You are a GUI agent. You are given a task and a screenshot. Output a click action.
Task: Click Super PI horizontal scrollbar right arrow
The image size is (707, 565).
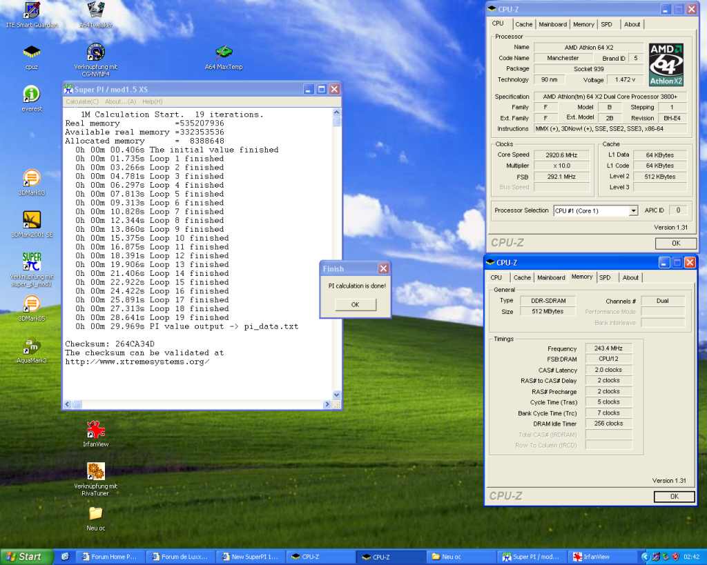click(327, 404)
